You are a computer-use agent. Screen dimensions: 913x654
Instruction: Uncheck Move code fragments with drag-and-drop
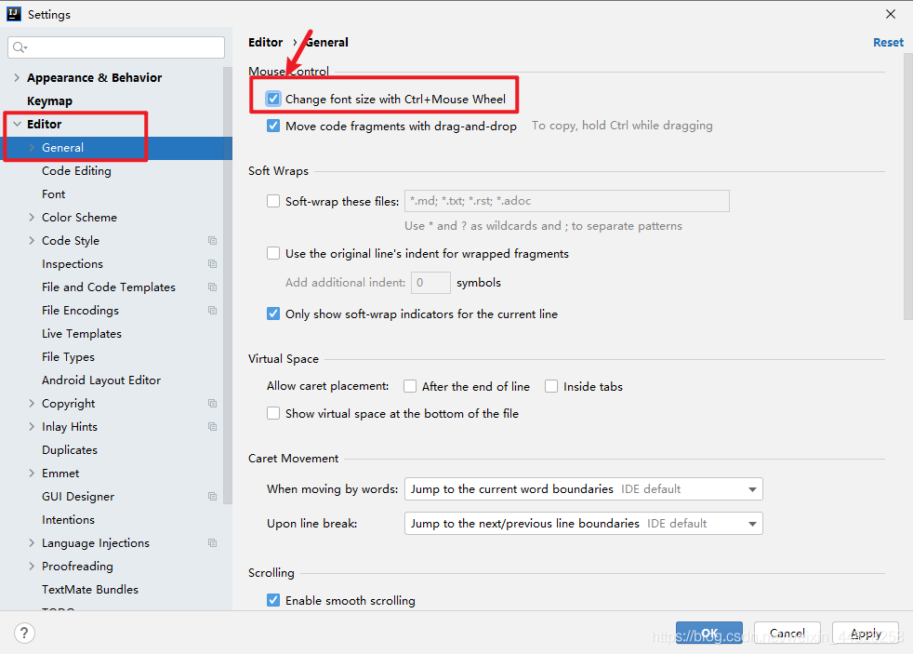273,126
